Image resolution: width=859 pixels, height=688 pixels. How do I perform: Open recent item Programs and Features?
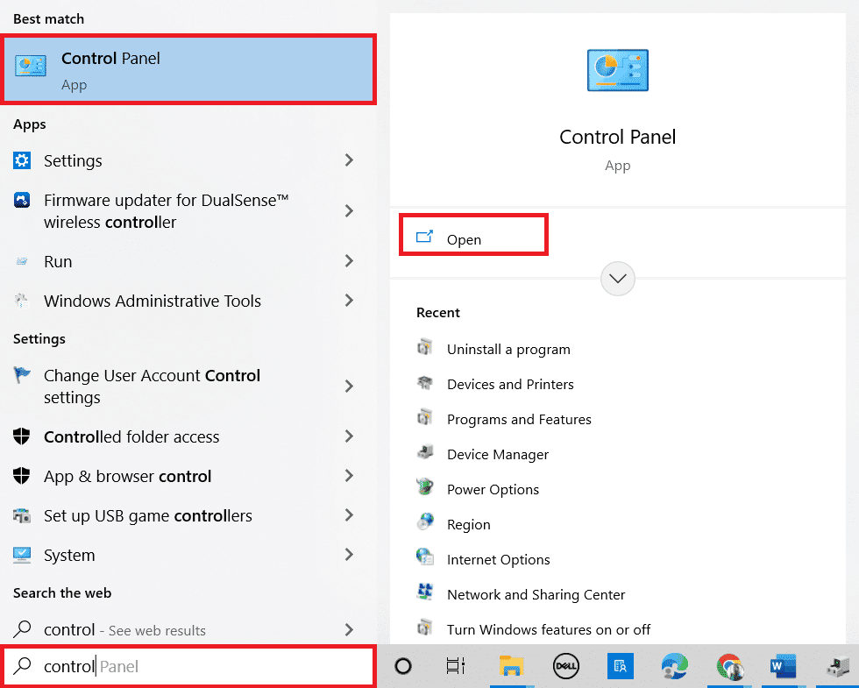(x=519, y=420)
